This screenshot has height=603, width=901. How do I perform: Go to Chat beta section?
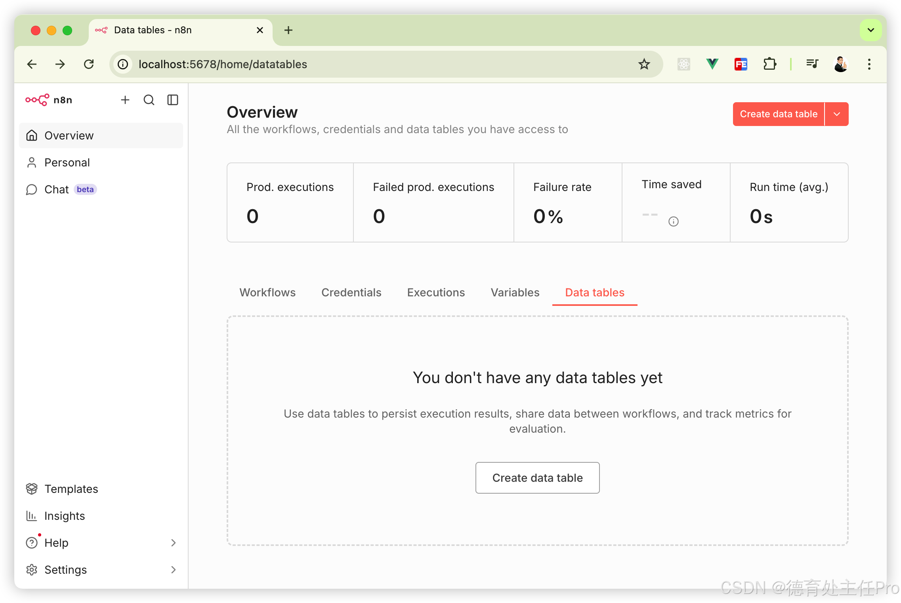pyautogui.click(x=57, y=189)
